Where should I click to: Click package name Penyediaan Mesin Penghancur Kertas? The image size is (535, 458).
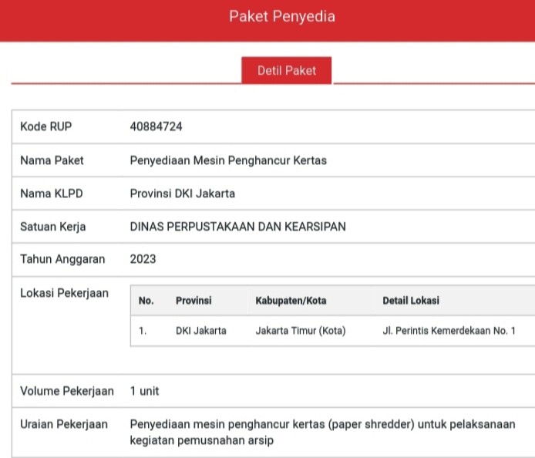point(228,160)
